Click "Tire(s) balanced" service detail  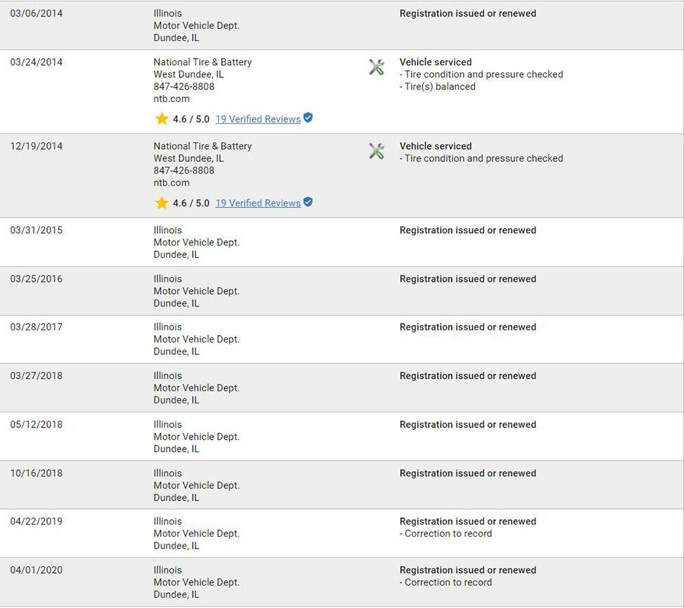(x=440, y=87)
